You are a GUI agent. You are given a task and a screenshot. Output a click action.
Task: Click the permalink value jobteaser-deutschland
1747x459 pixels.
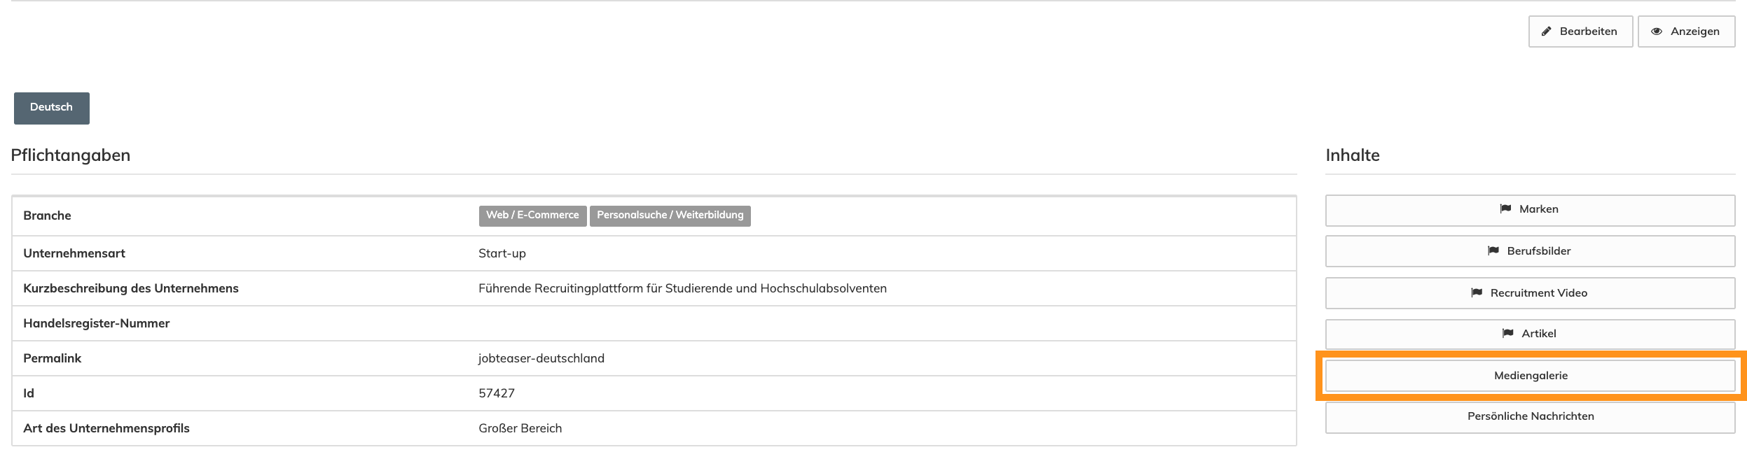coord(539,358)
